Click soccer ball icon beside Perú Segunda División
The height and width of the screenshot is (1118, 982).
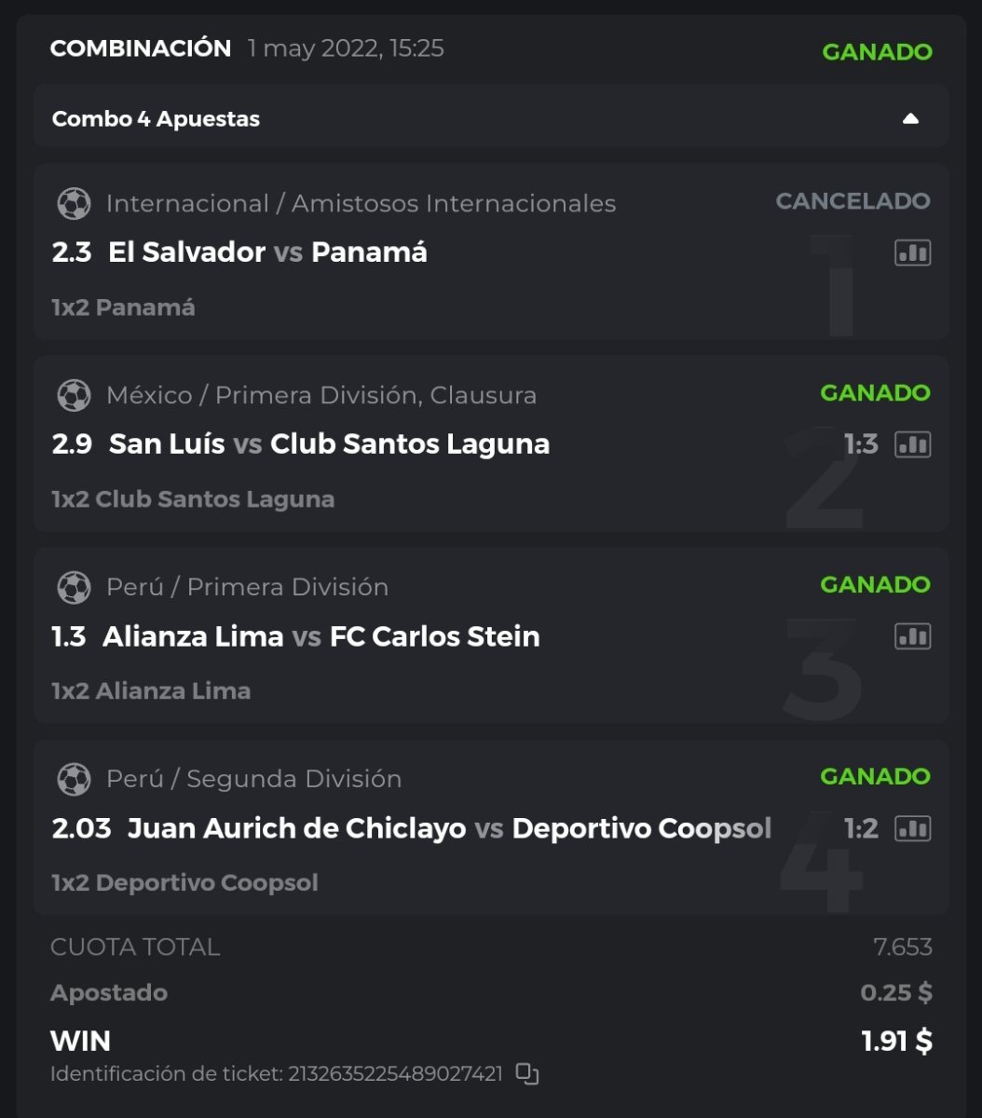coord(74,779)
